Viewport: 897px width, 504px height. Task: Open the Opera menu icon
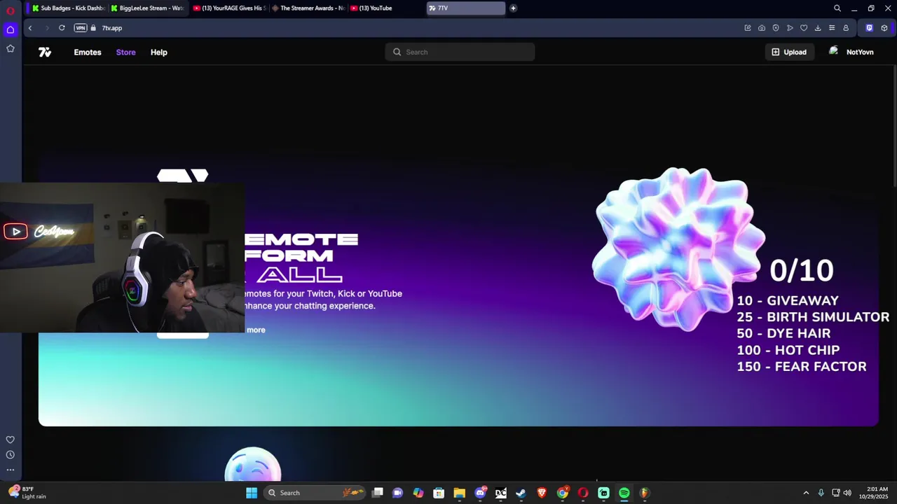point(10,10)
